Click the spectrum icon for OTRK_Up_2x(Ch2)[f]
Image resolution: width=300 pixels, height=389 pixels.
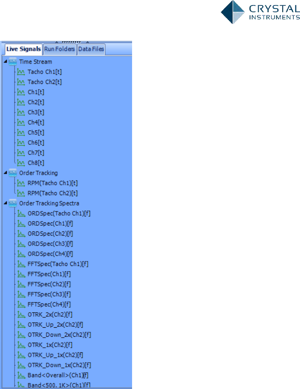click(21, 325)
